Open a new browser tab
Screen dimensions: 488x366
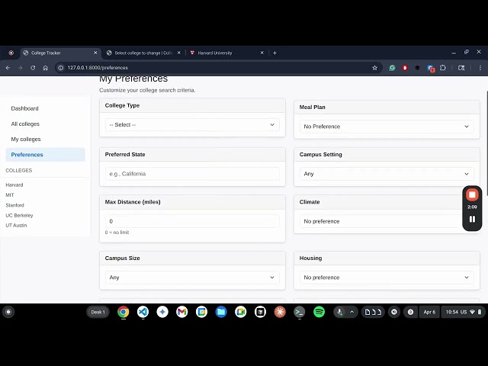click(x=274, y=53)
